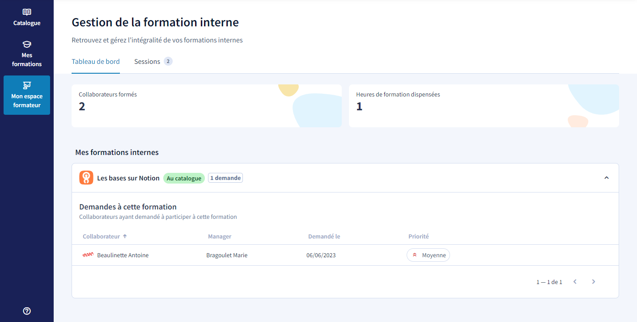Go to next page of requests
Screen dimensions: 637x322
594,282
